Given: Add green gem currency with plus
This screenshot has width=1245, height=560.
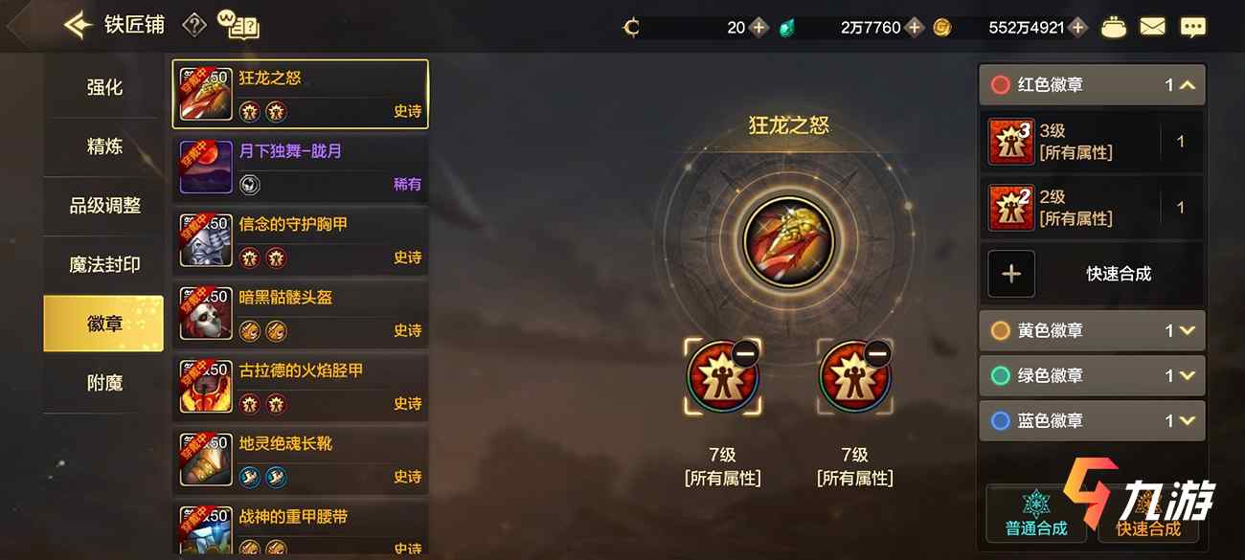Looking at the screenshot, I should point(915,28).
